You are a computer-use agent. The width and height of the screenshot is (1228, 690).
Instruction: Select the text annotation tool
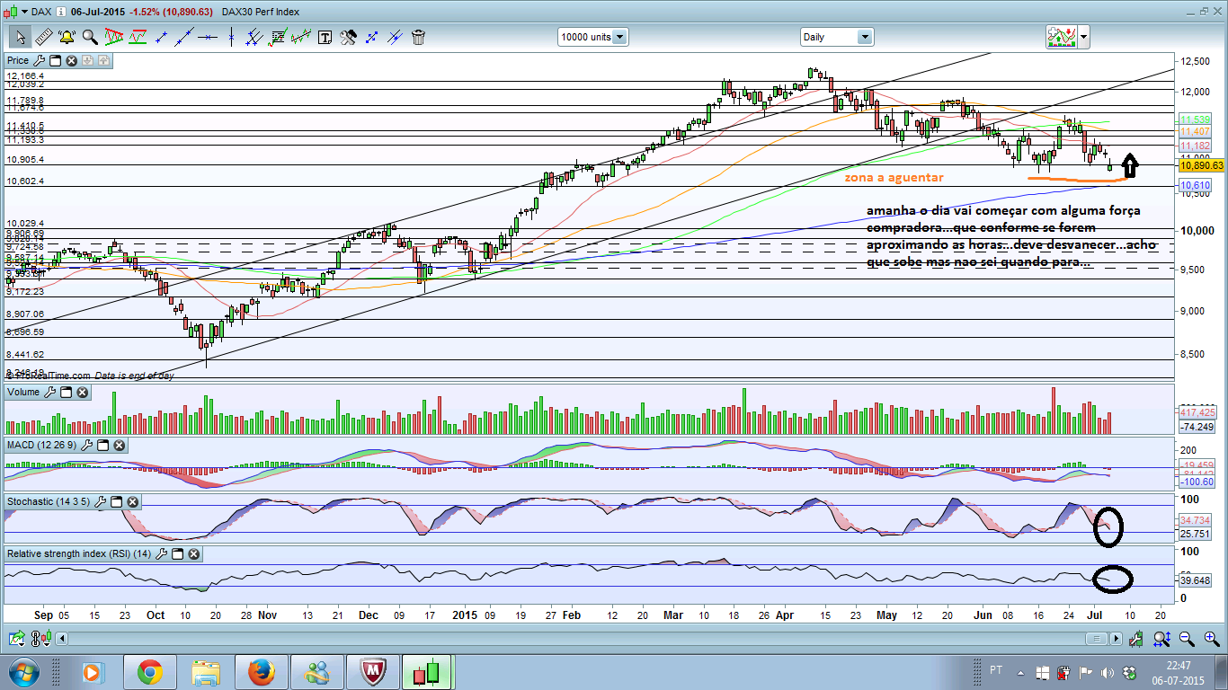[325, 38]
